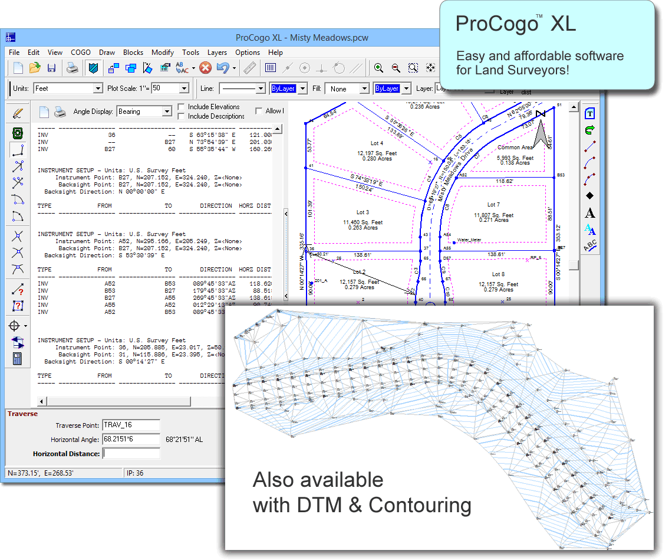Click the red cancel X toolbar icon
The image size is (672, 560).
point(205,68)
